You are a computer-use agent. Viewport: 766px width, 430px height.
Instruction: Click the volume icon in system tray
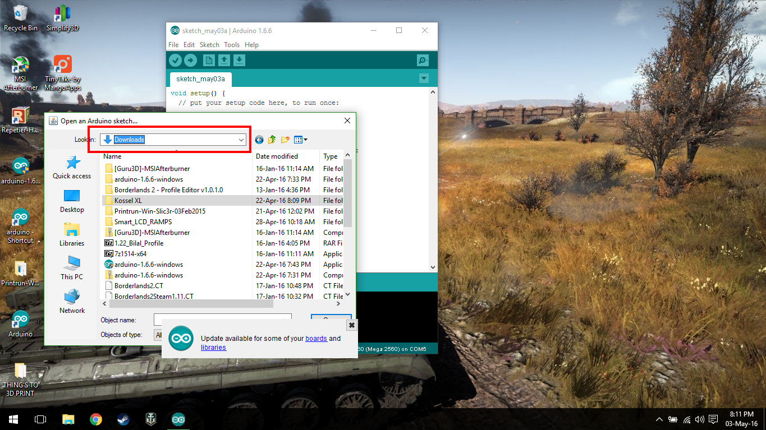(699, 419)
